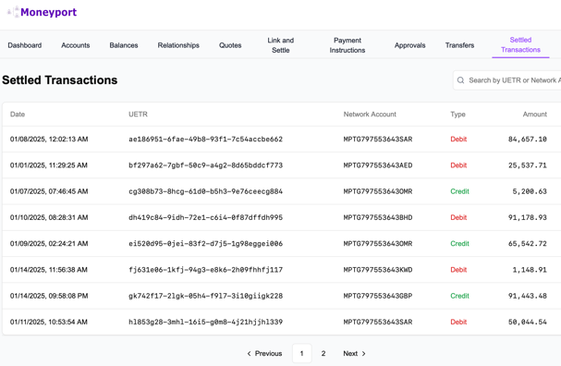Click the amount 91,178.93
561x366 pixels.
[528, 217]
